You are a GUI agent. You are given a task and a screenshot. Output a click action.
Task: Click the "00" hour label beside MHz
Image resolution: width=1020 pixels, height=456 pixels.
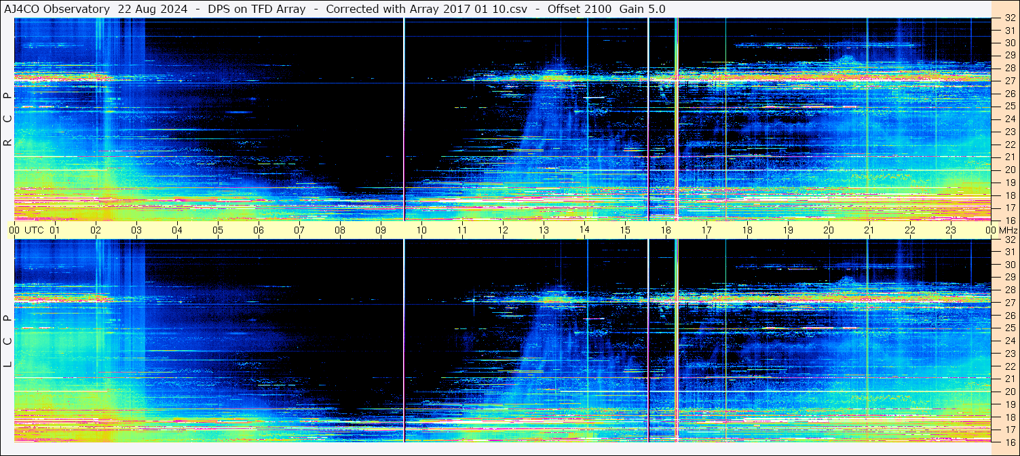(x=991, y=230)
